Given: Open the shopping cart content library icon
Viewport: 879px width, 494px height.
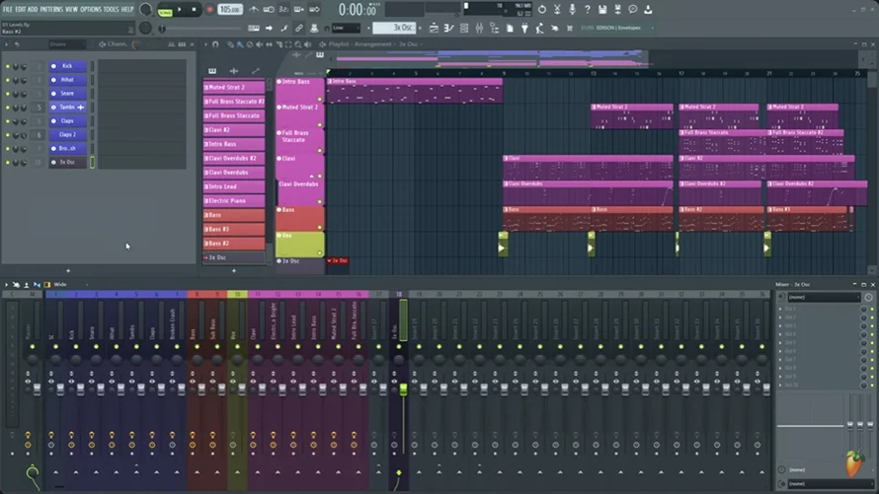Looking at the screenshot, I should tap(570, 28).
